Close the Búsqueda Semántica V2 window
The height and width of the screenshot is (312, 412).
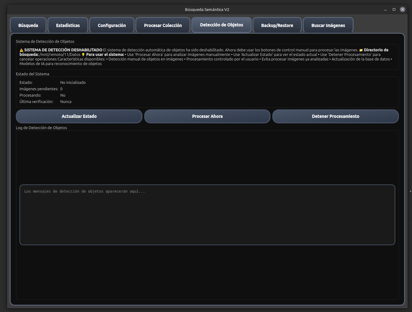pos(403,10)
